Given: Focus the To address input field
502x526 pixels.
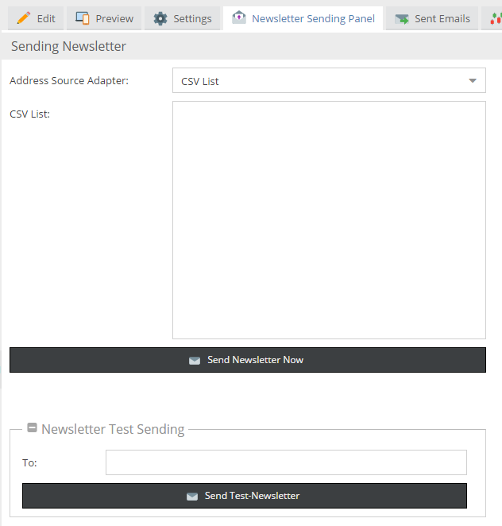Looking at the screenshot, I should coord(286,462).
